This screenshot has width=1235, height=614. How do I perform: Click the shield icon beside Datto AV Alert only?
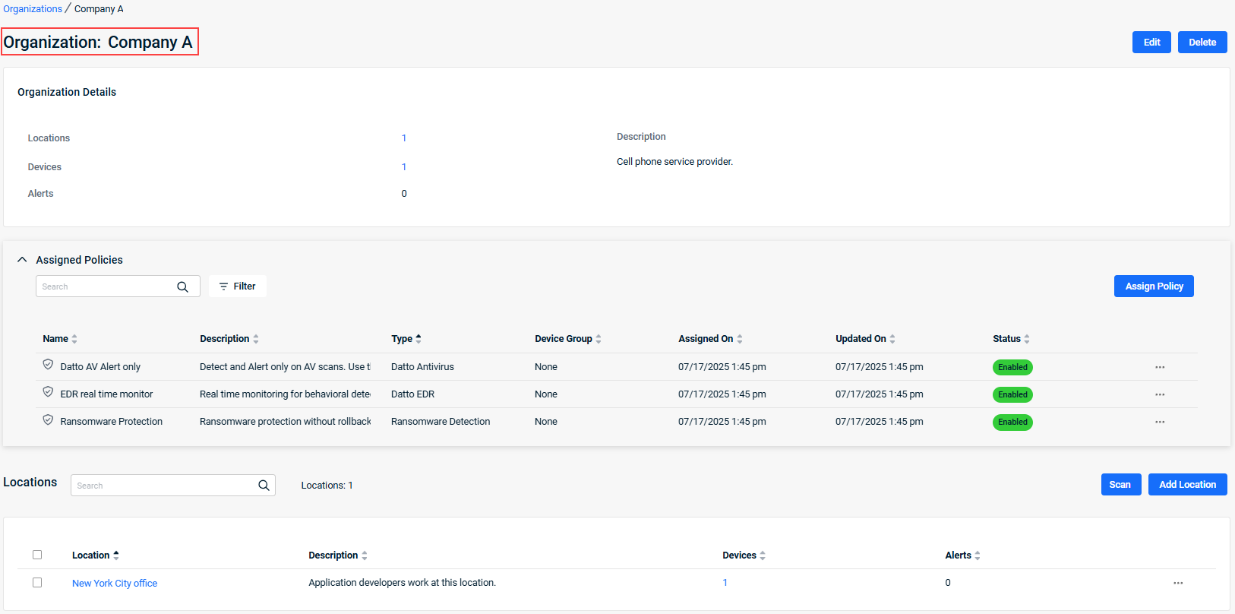tap(48, 366)
